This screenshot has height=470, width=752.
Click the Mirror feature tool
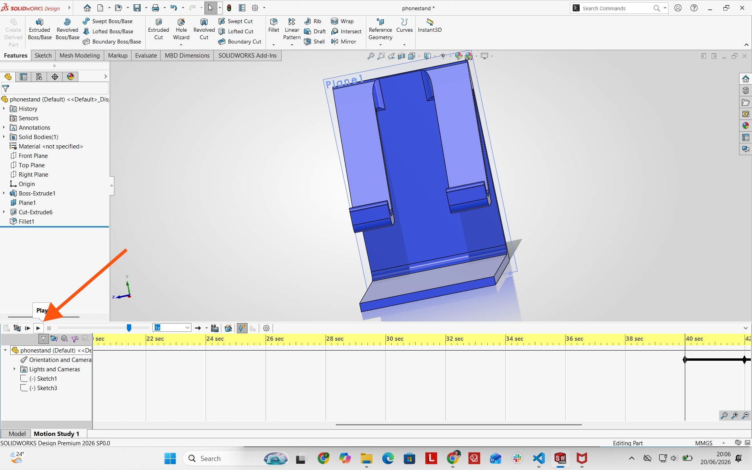[x=343, y=42]
